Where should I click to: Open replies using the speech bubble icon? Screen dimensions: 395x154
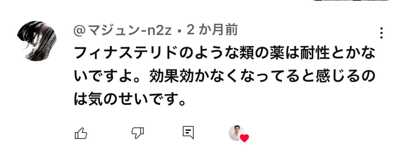(188, 132)
